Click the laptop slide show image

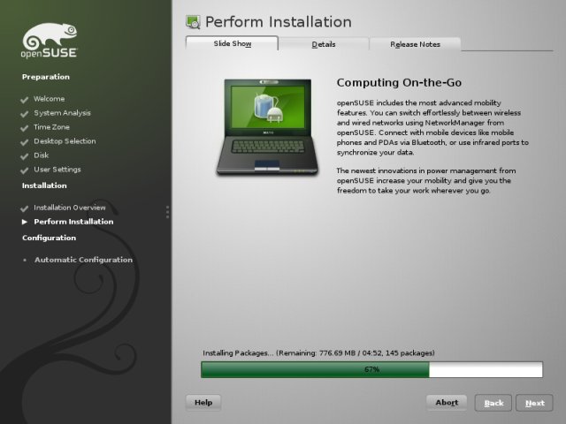267,127
